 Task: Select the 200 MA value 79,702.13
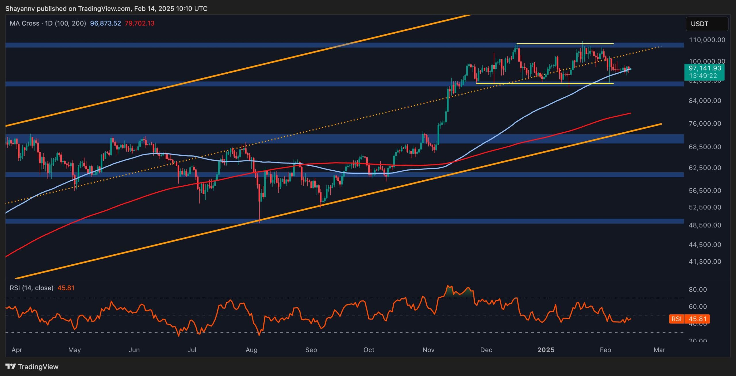pyautogui.click(x=139, y=23)
